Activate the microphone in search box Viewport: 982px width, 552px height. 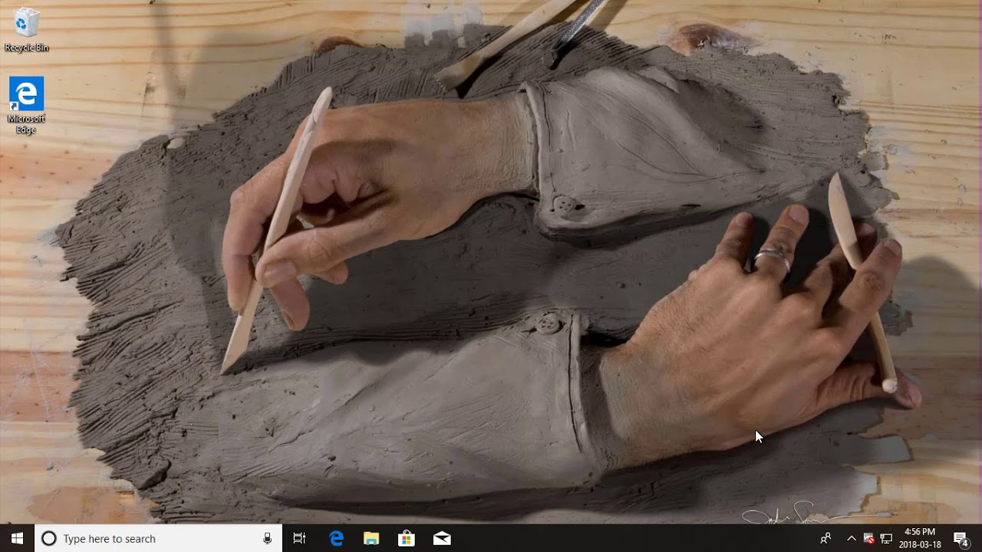(267, 538)
